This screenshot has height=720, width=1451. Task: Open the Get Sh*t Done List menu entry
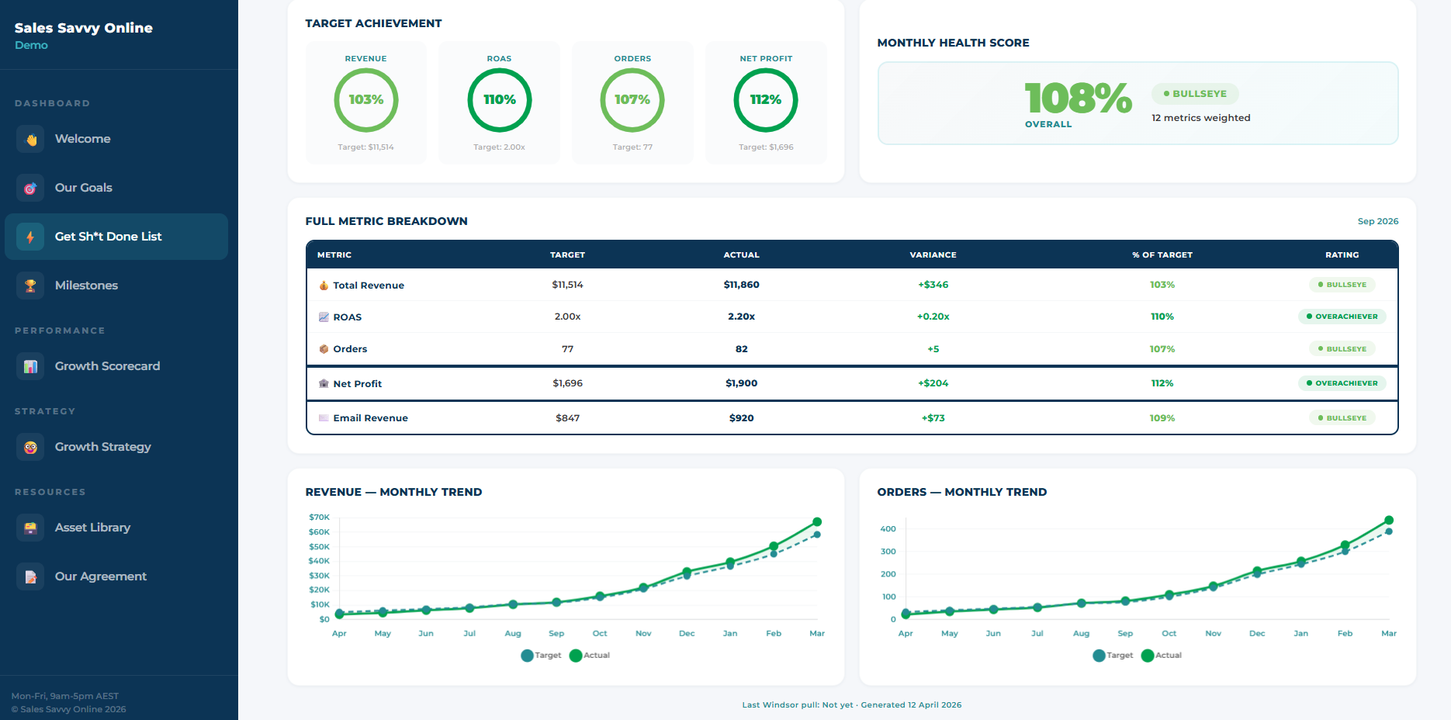[108, 237]
